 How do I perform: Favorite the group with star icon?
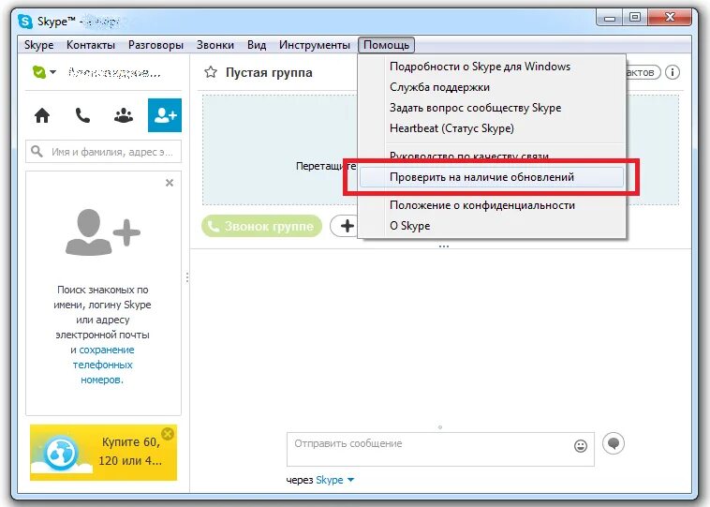[x=210, y=72]
